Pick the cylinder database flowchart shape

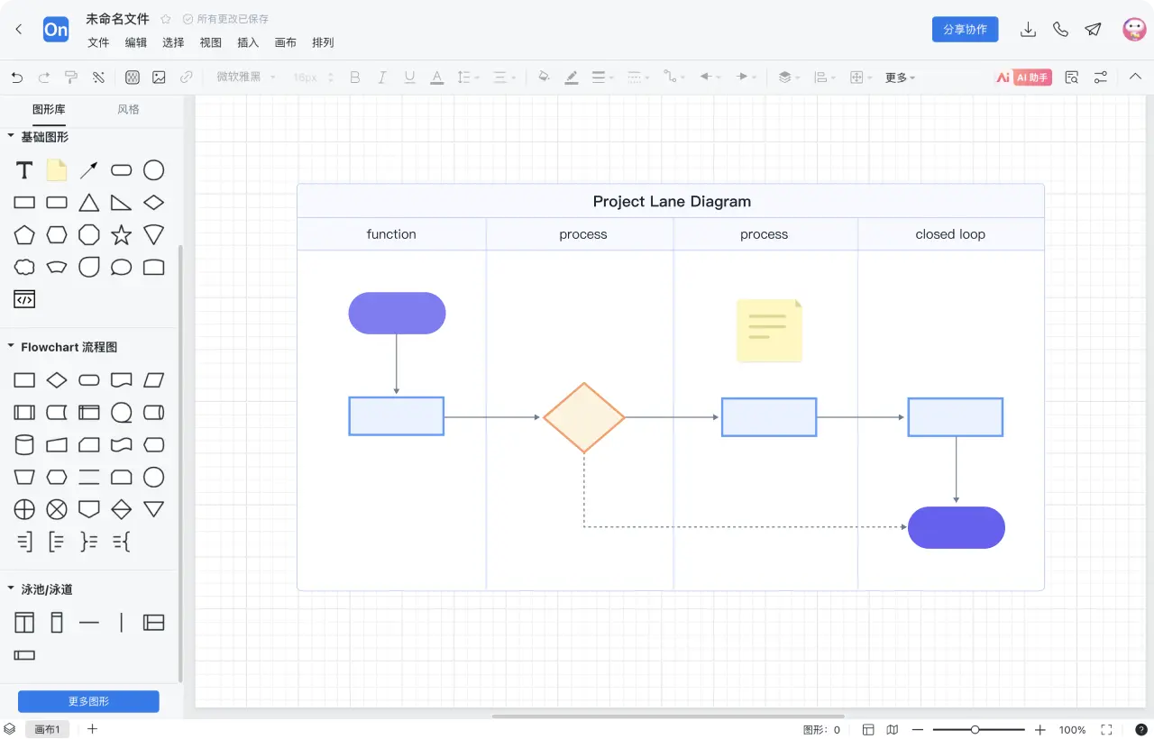[24, 445]
